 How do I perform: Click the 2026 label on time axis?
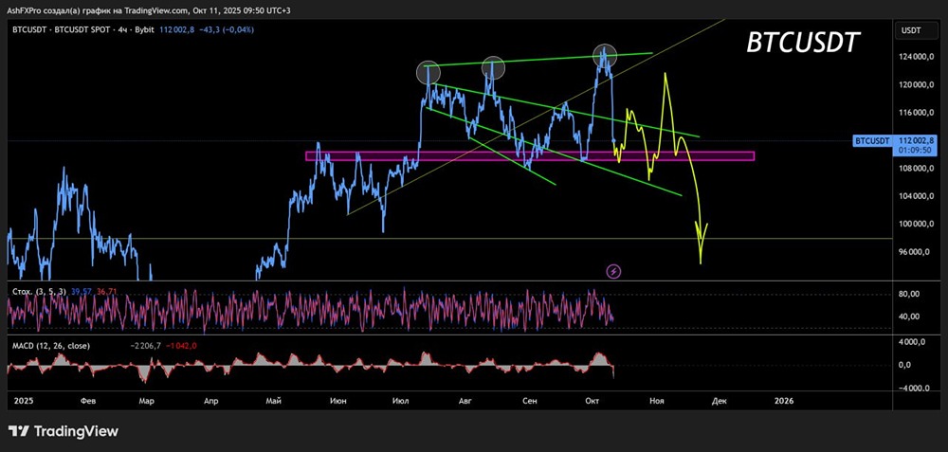tap(783, 401)
